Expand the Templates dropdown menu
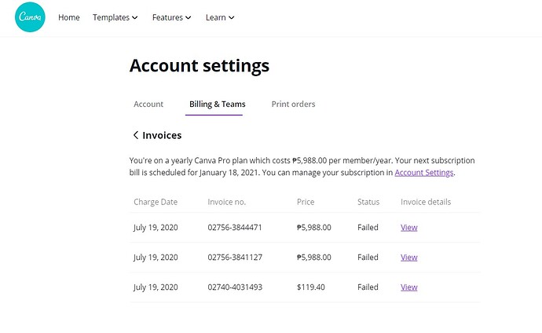The image size is (542, 333). [x=115, y=17]
